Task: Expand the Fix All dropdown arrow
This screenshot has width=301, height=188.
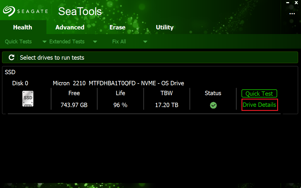Action: coord(145,42)
